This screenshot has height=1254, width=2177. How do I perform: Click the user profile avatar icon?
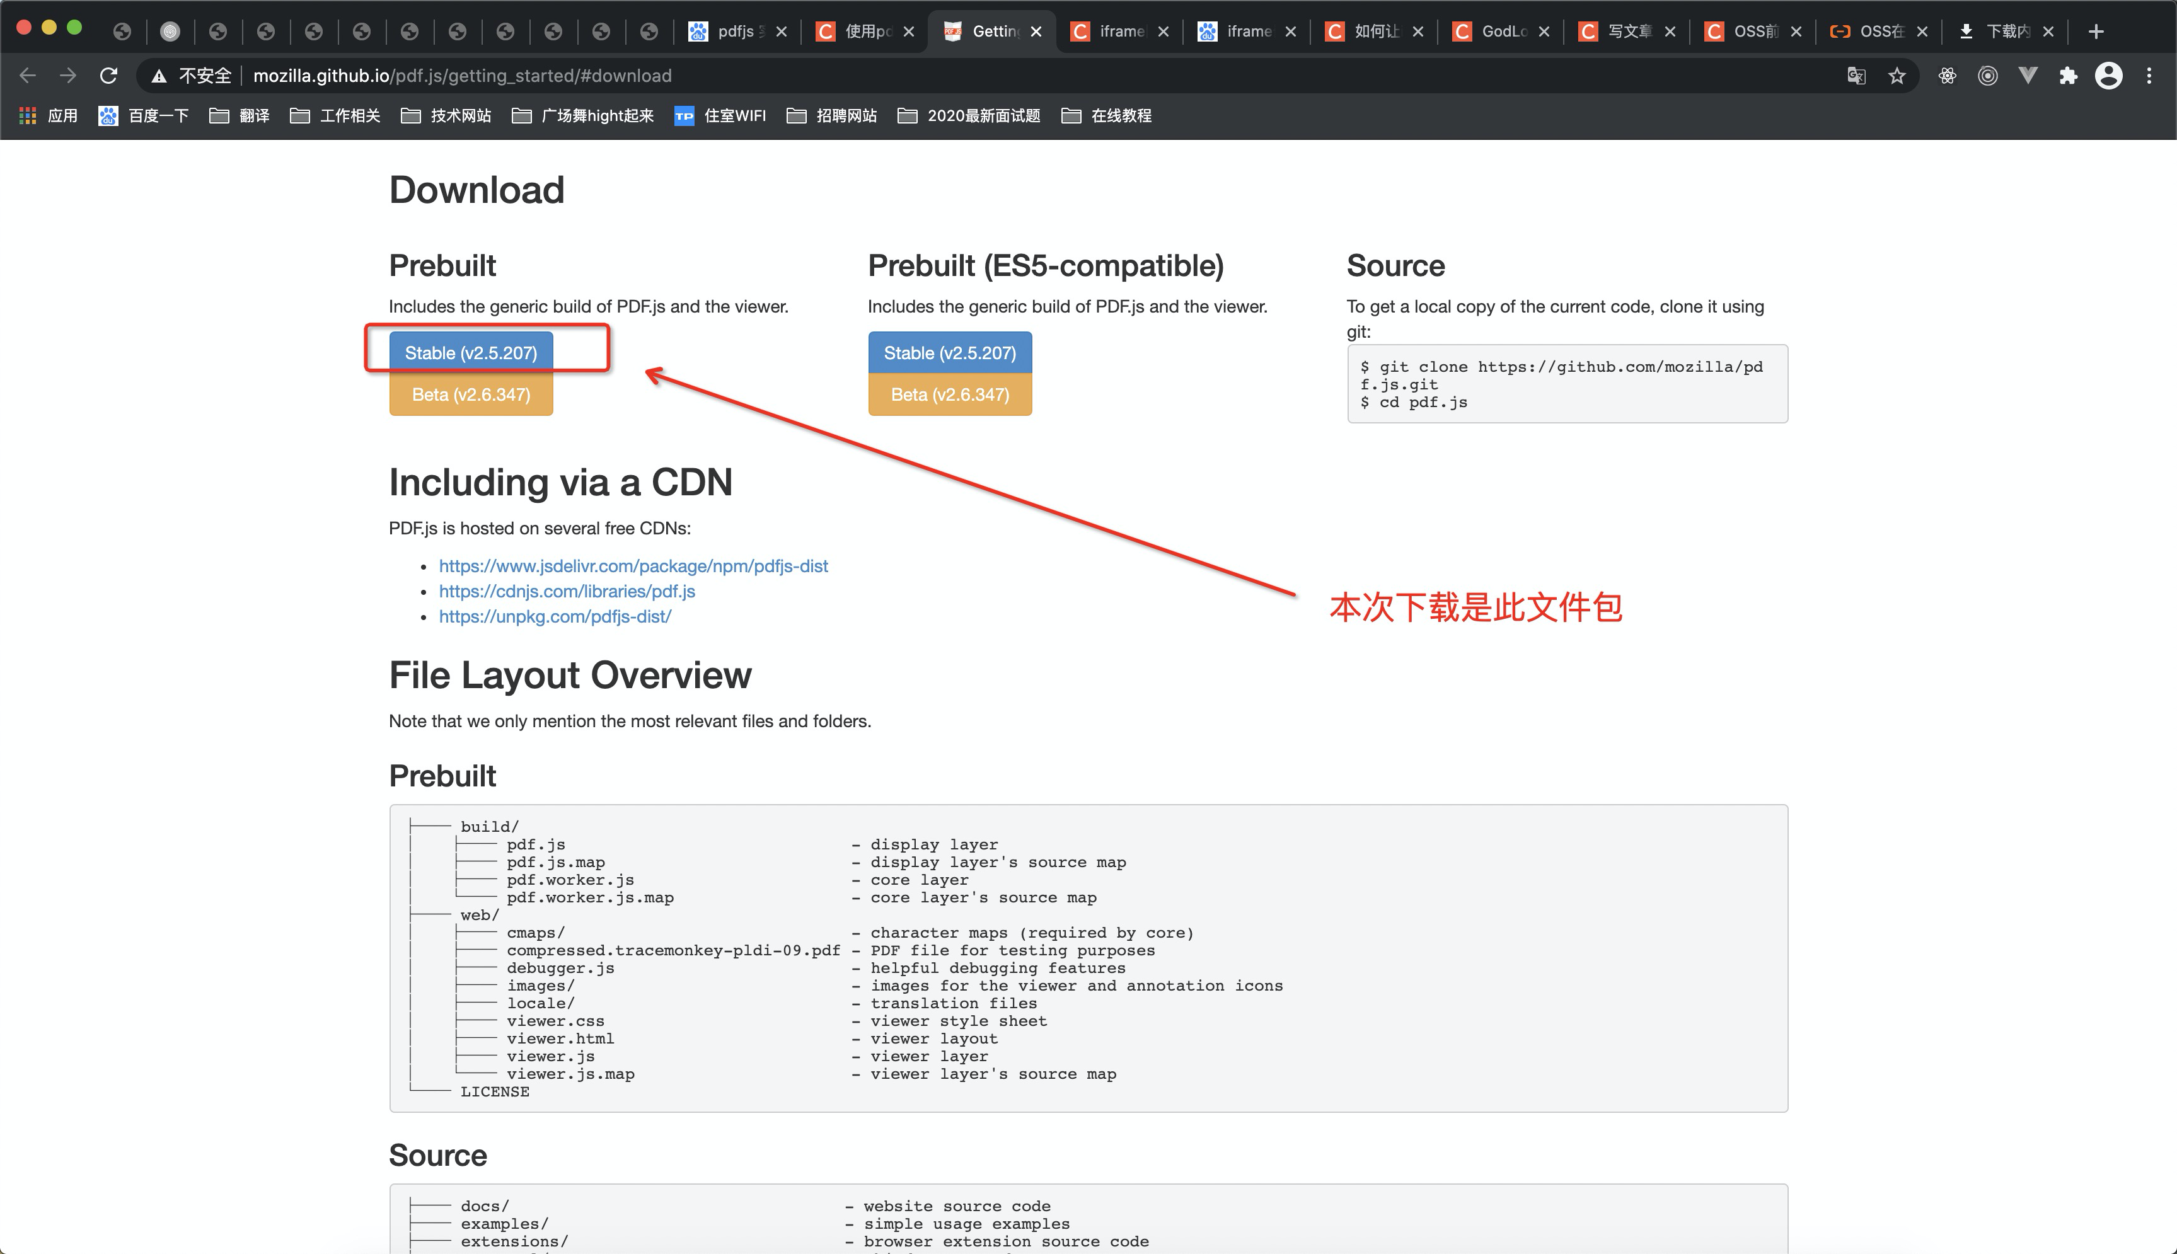coord(2109,76)
